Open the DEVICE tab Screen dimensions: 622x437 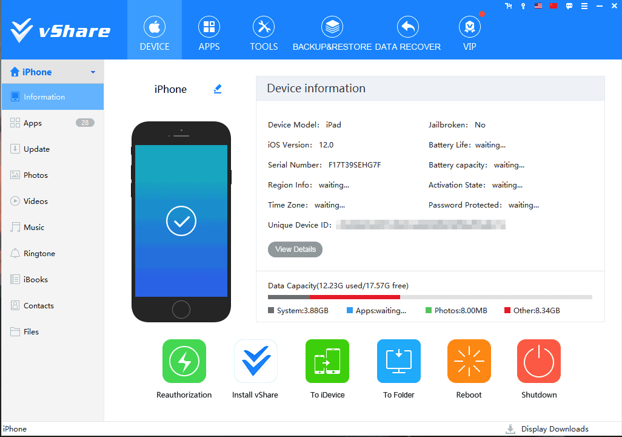pos(155,30)
